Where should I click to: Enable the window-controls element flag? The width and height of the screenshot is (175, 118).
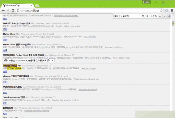point(5,103)
